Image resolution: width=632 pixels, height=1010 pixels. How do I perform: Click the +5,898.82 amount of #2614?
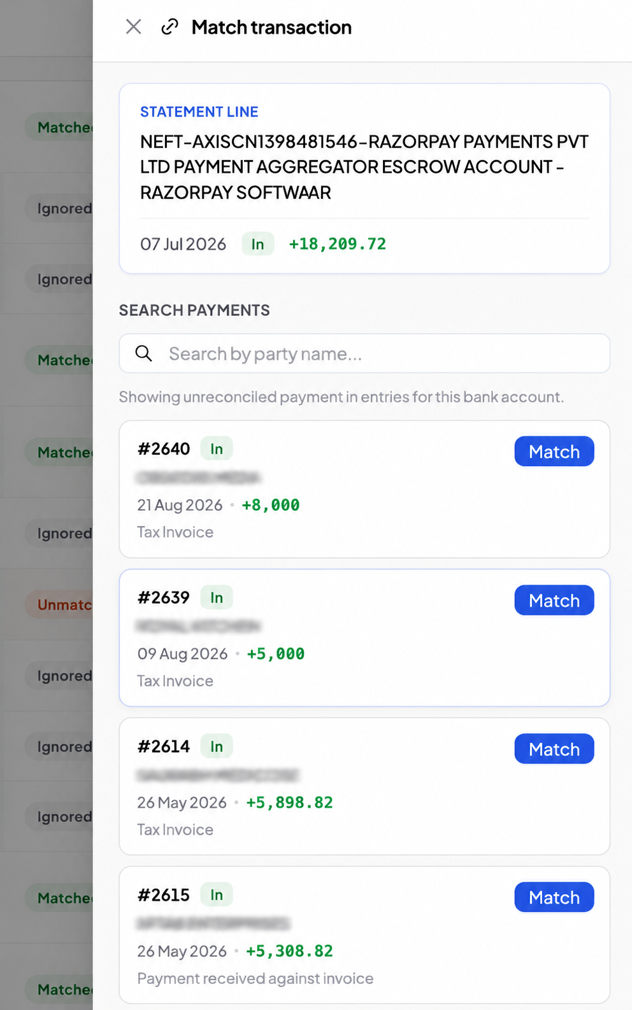(290, 802)
